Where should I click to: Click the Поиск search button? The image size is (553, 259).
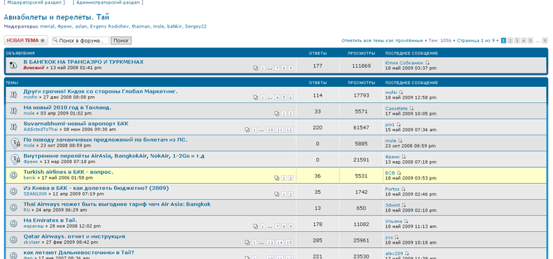click(x=121, y=41)
